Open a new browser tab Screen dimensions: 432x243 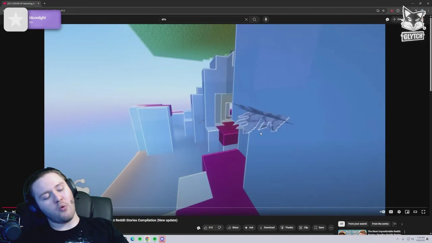(x=44, y=3)
